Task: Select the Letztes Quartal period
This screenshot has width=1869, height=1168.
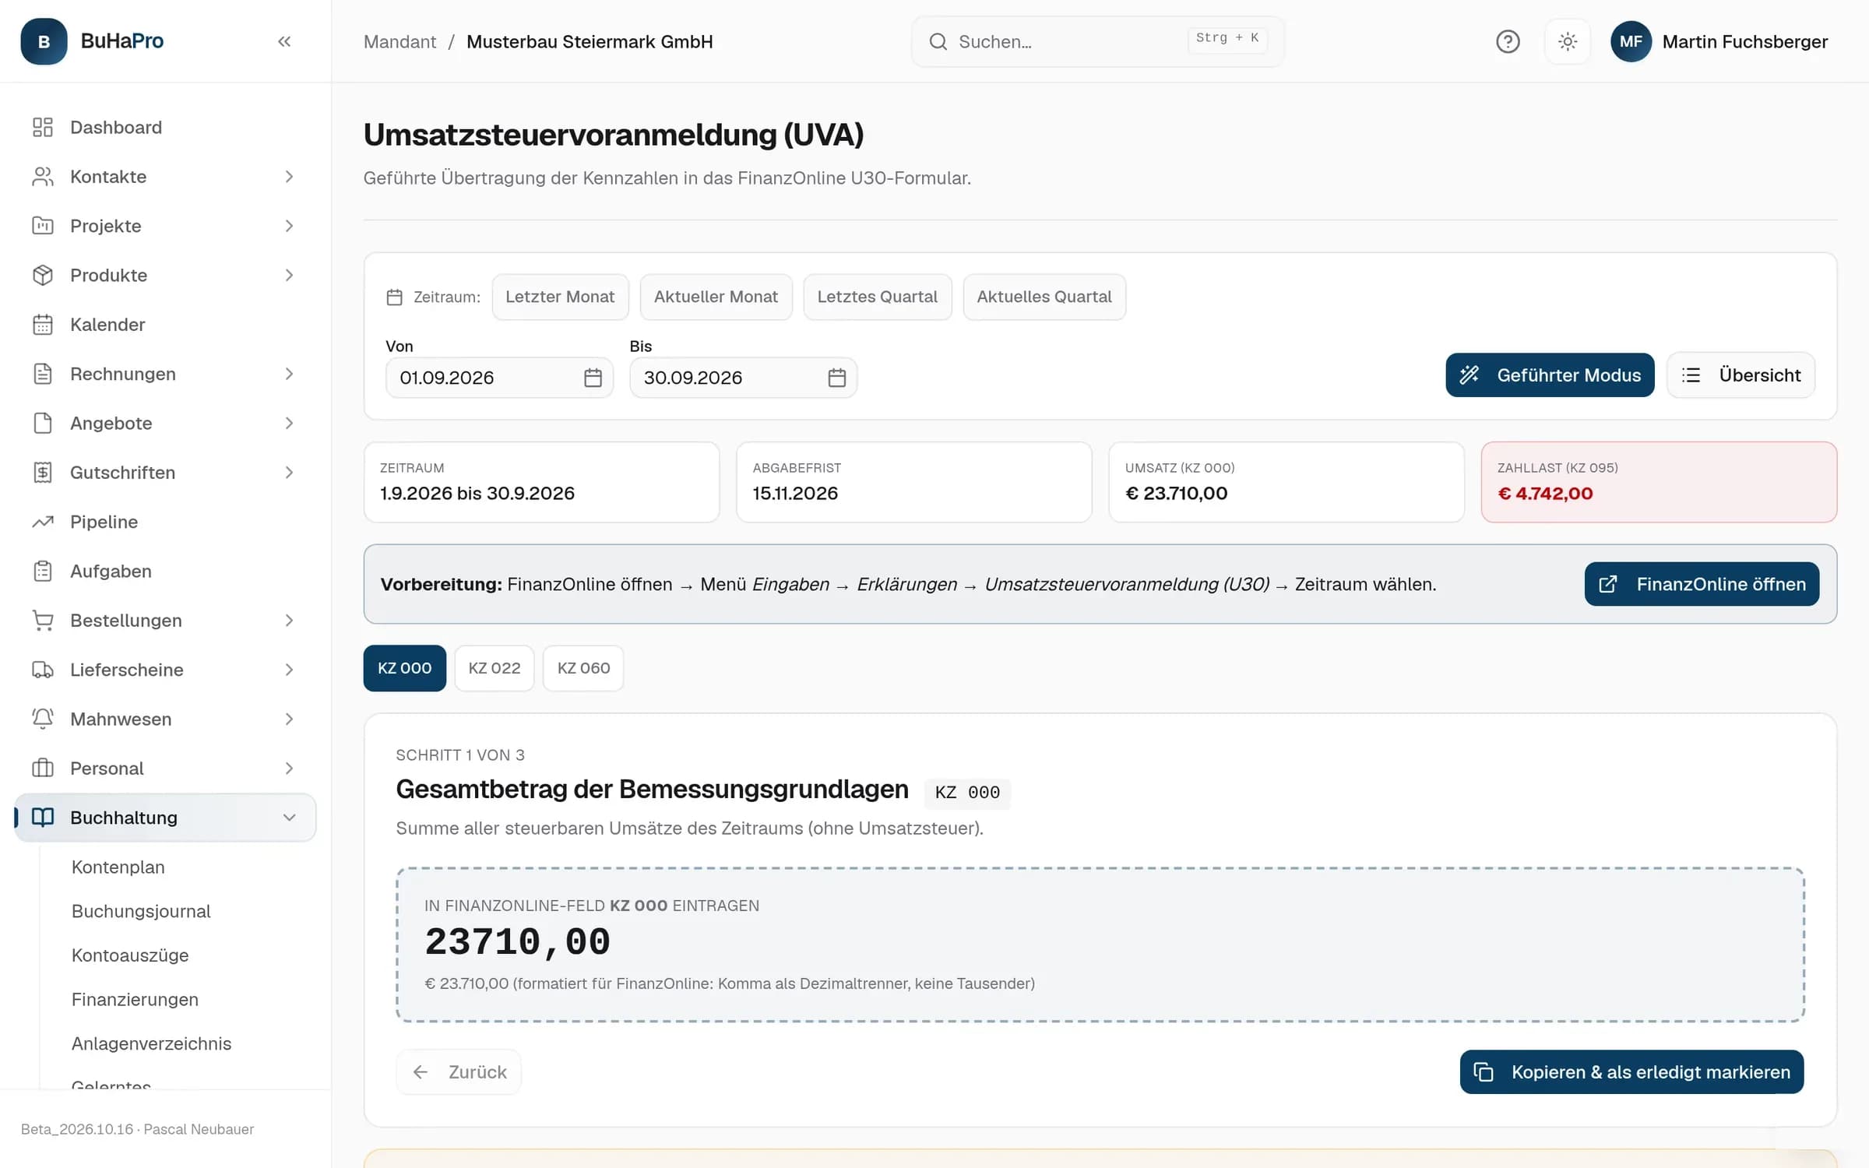Action: 877,297
